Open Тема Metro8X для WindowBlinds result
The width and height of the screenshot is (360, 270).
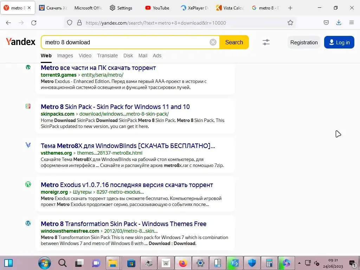[x=128, y=146]
